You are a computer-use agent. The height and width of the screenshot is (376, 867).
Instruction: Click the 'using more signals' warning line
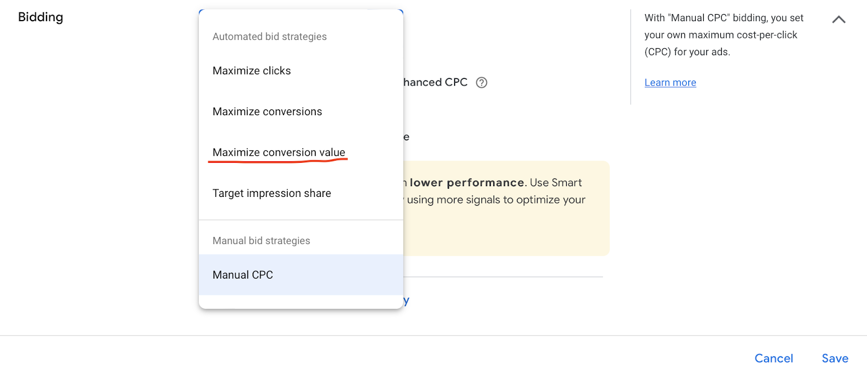(496, 200)
